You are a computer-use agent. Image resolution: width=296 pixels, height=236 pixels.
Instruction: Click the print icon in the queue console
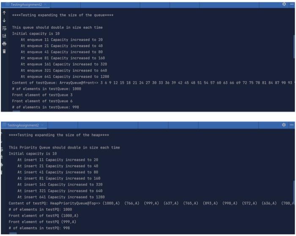point(4,44)
